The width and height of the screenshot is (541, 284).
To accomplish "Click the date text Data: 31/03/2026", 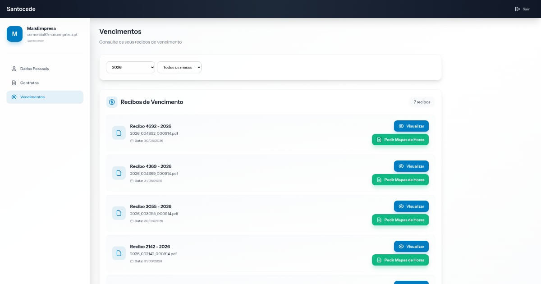I will point(148,261).
